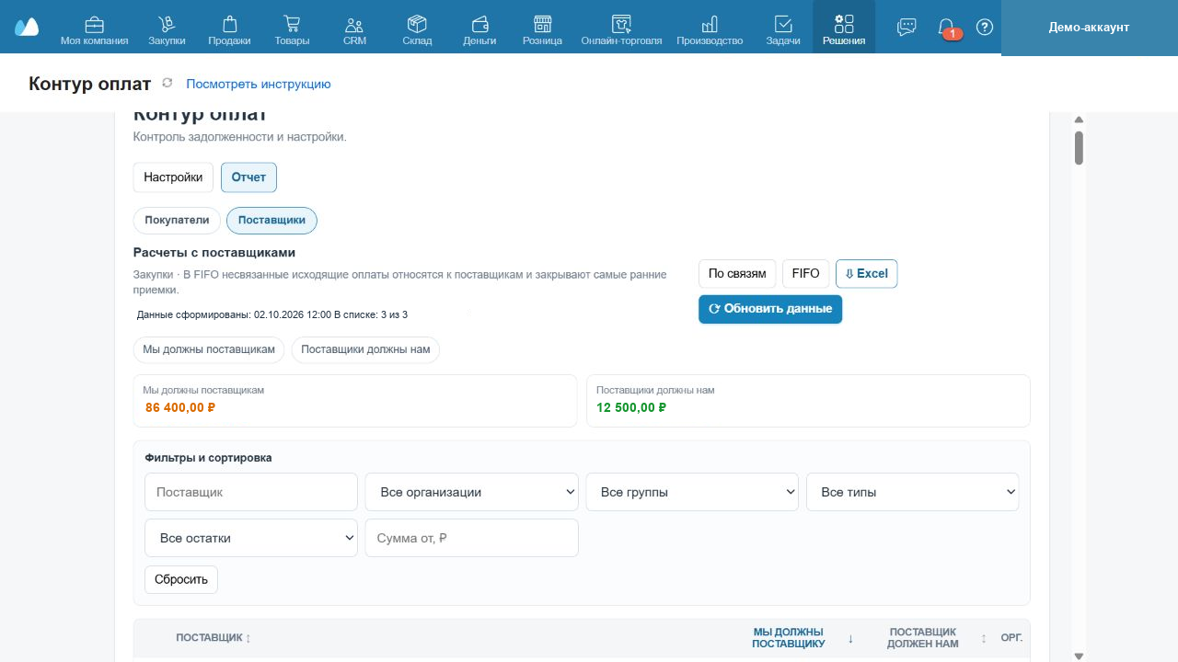The width and height of the screenshot is (1178, 662).
Task: Go to Производство section icon
Action: [x=710, y=24]
